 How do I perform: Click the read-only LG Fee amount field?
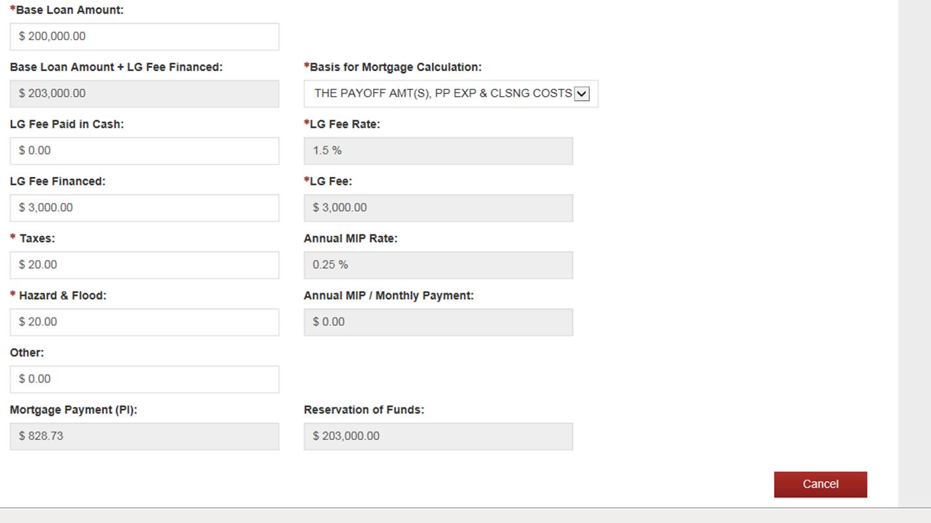click(438, 208)
